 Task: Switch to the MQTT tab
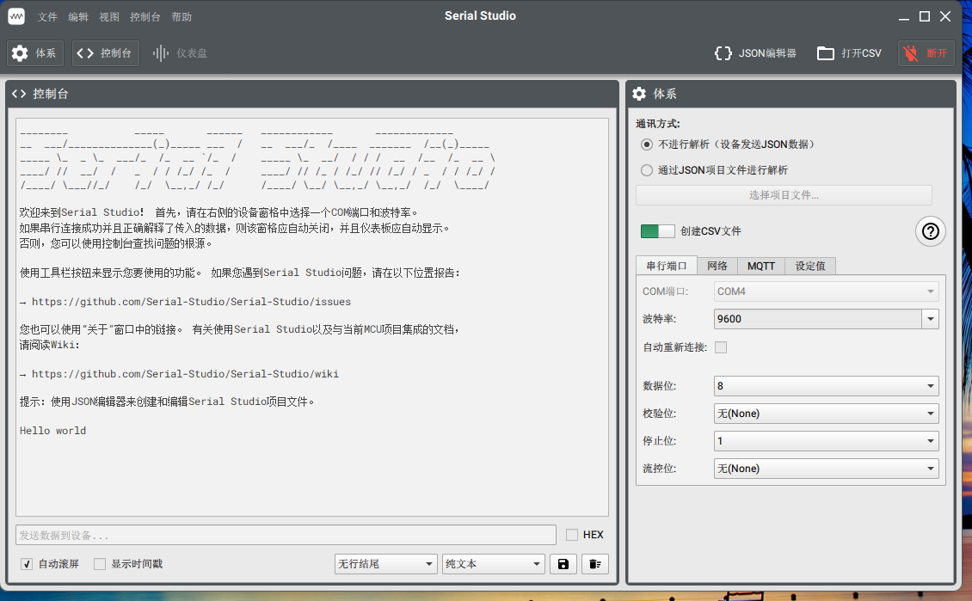click(761, 266)
